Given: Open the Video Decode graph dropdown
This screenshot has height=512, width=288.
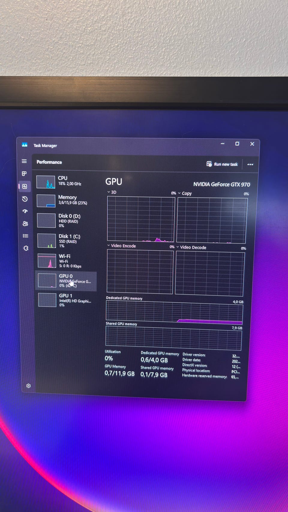Looking at the screenshot, I should point(191,247).
